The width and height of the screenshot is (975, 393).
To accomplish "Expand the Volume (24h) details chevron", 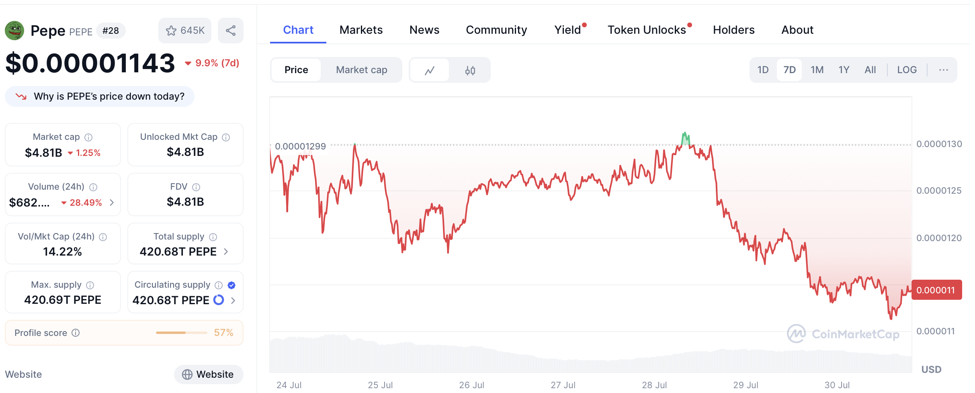I will 112,203.
